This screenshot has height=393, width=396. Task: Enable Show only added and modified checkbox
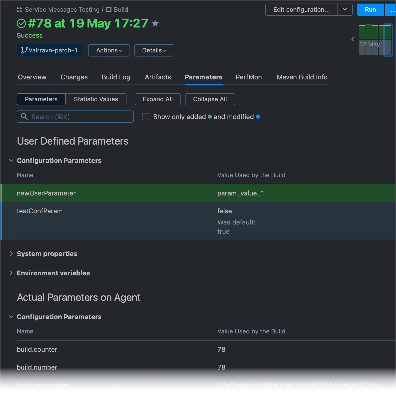tap(146, 117)
